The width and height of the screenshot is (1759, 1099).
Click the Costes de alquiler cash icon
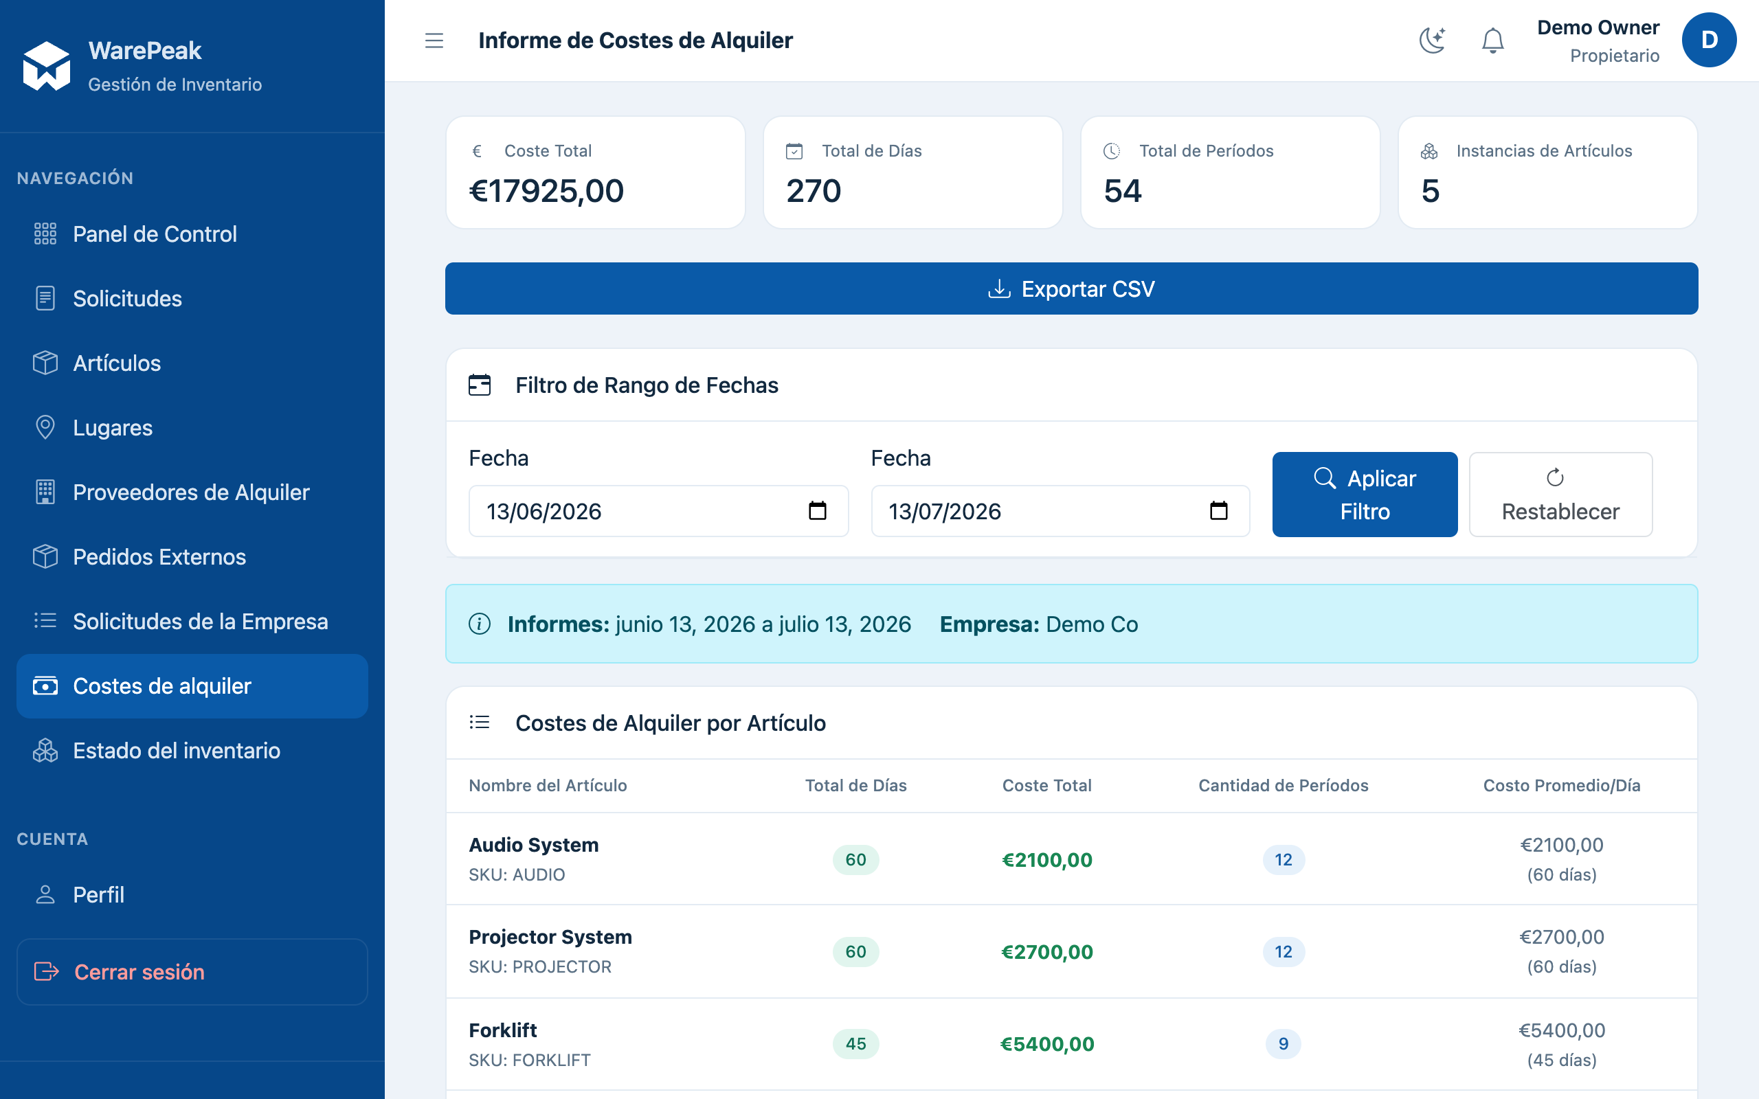45,686
